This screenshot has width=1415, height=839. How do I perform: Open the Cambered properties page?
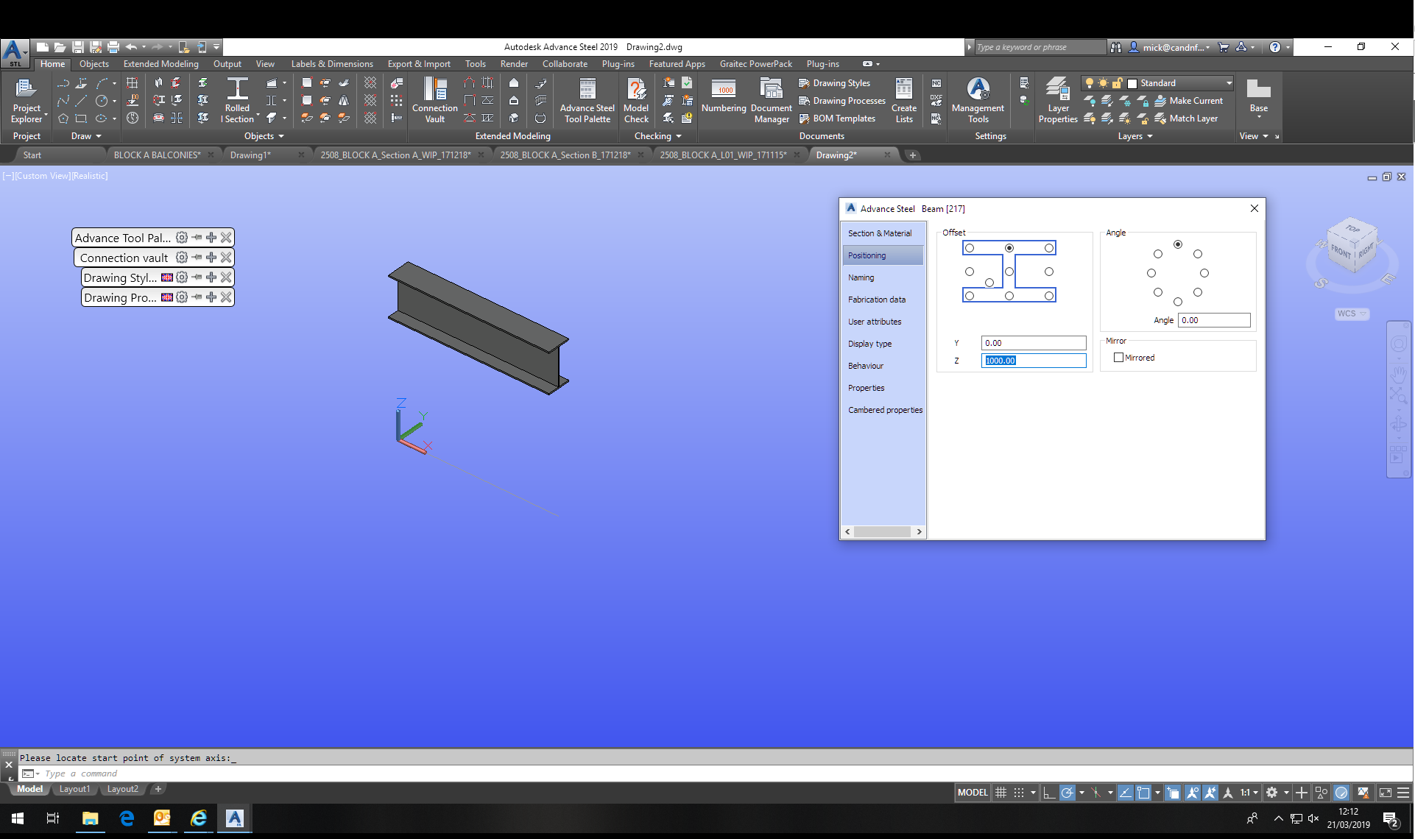(885, 410)
